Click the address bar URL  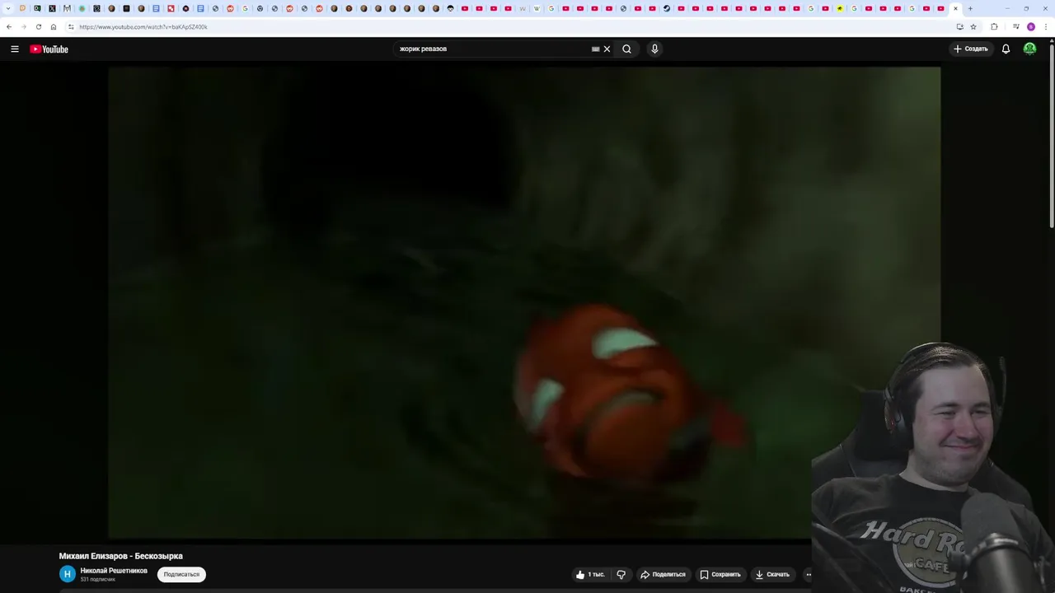tap(143, 27)
